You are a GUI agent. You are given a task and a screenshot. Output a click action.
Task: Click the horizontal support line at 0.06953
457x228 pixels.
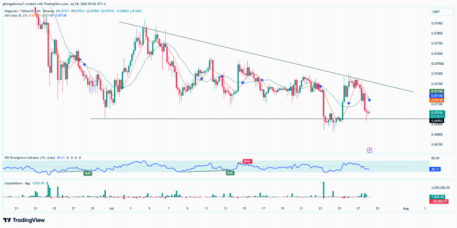click(x=259, y=119)
